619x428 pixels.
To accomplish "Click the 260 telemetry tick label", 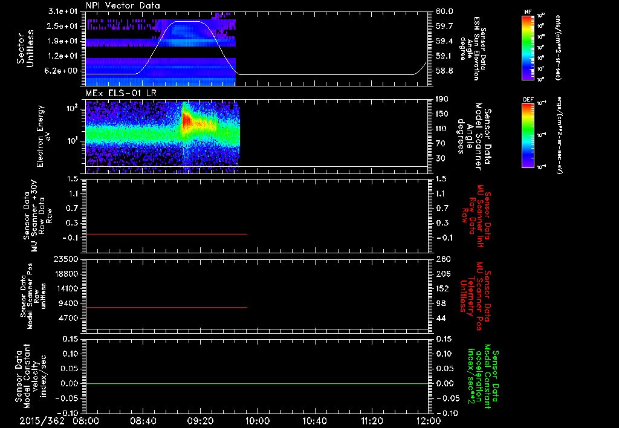I will point(442,259).
